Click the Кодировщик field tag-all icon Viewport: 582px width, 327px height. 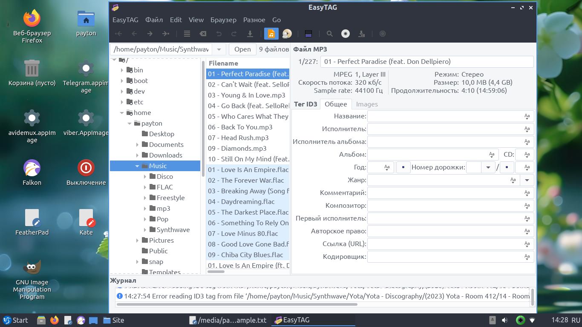pos(527,257)
